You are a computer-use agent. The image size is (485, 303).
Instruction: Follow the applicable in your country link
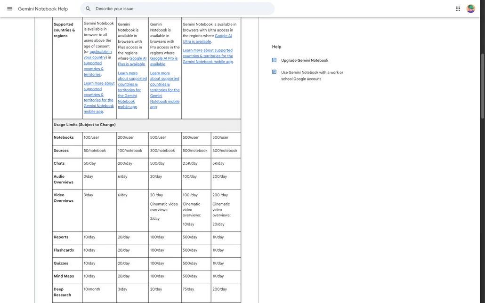point(98,55)
